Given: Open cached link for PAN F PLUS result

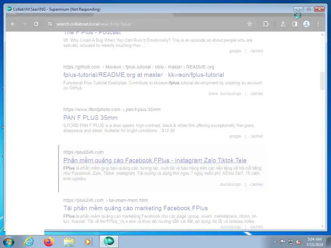Looking at the screenshot, I should 256,136.
